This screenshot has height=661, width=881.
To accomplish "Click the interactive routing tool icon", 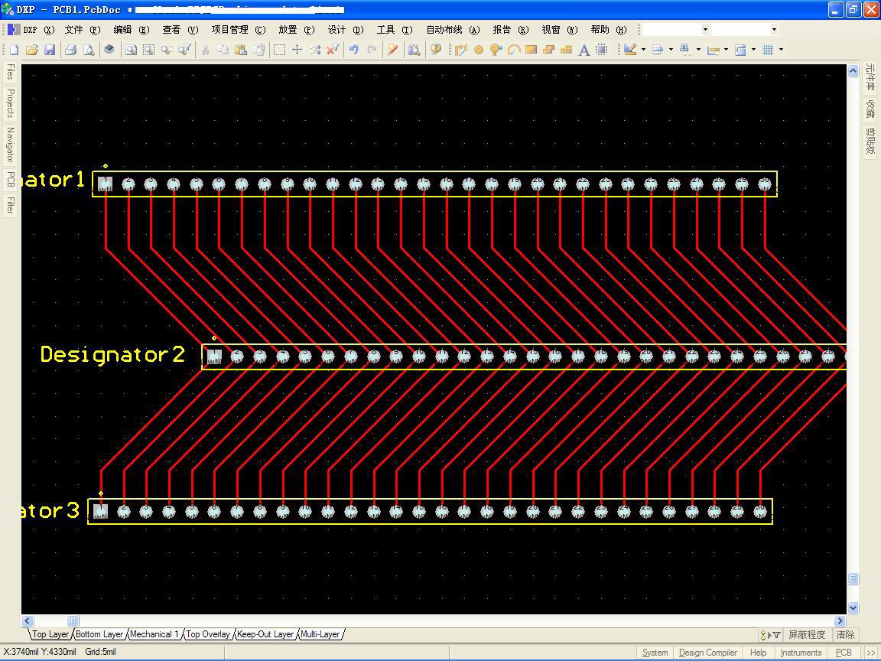I will (460, 50).
